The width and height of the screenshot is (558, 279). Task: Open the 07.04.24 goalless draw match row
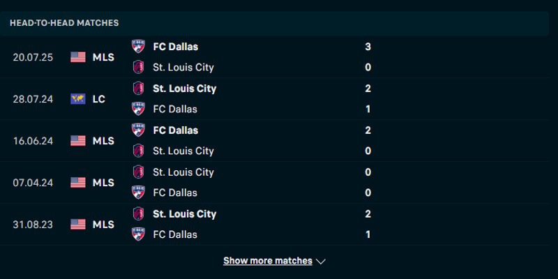coord(279,183)
